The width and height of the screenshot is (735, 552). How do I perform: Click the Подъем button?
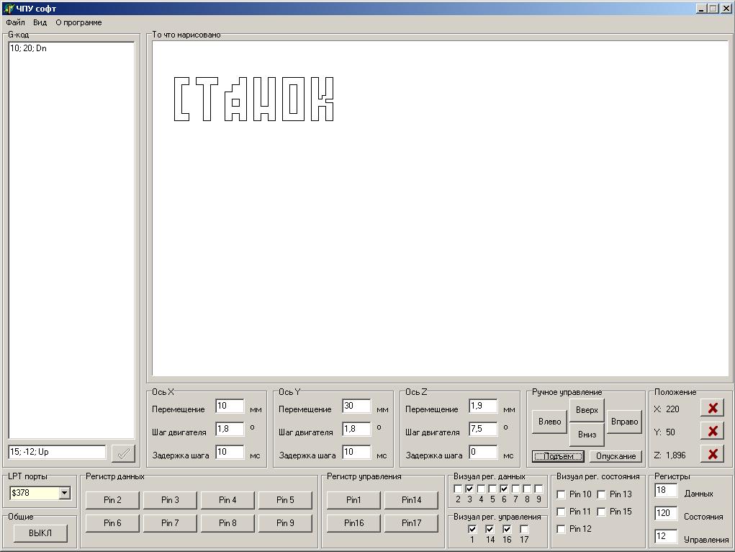[x=559, y=456]
